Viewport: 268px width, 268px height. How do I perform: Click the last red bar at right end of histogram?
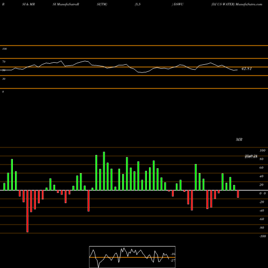[238, 194]
